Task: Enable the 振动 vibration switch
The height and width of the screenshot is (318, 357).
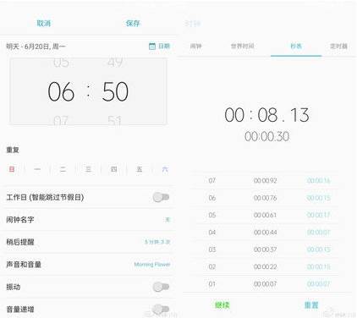Action: coord(161,287)
